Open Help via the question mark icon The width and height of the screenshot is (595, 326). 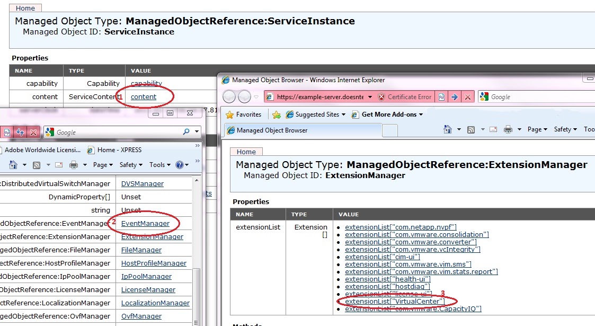(x=179, y=165)
